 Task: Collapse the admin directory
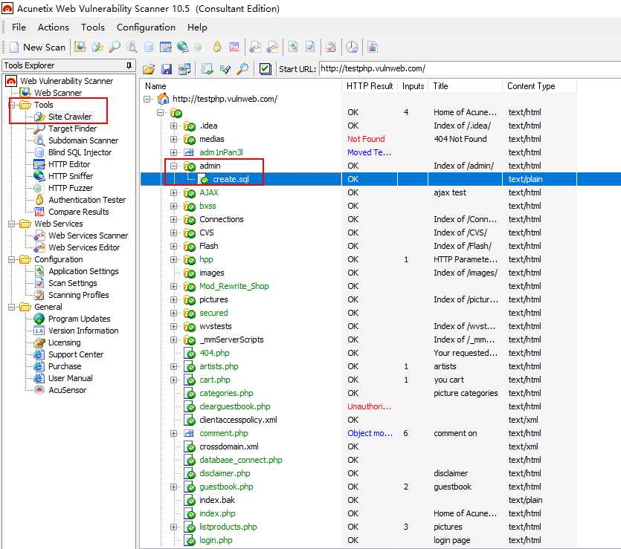point(173,166)
